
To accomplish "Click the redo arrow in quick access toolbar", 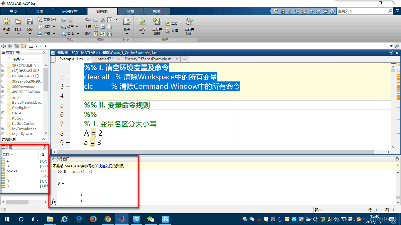I will pos(318,11).
